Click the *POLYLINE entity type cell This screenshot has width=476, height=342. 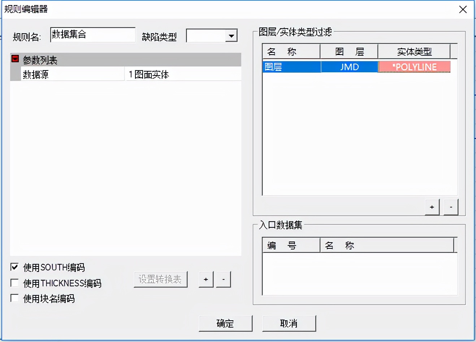(414, 67)
